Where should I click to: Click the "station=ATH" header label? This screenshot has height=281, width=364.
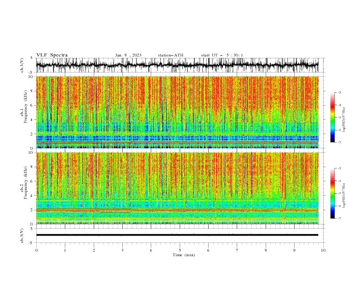[x=171, y=55]
